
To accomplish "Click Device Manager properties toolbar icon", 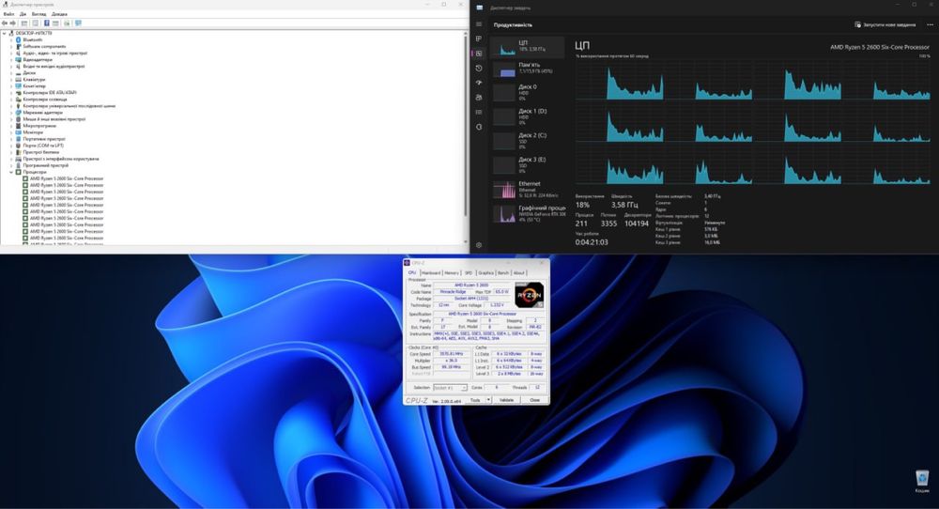I will 36,23.
